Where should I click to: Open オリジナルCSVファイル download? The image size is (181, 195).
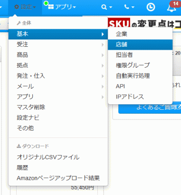(x=58, y=157)
